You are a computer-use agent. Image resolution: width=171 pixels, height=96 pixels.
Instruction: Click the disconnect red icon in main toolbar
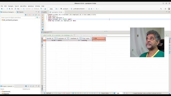point(12,9)
